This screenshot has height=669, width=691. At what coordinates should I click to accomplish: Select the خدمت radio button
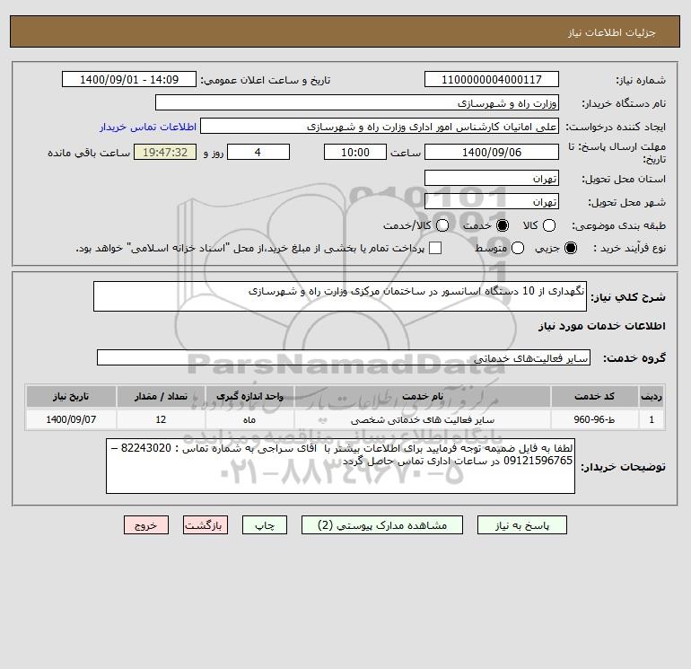click(x=502, y=225)
